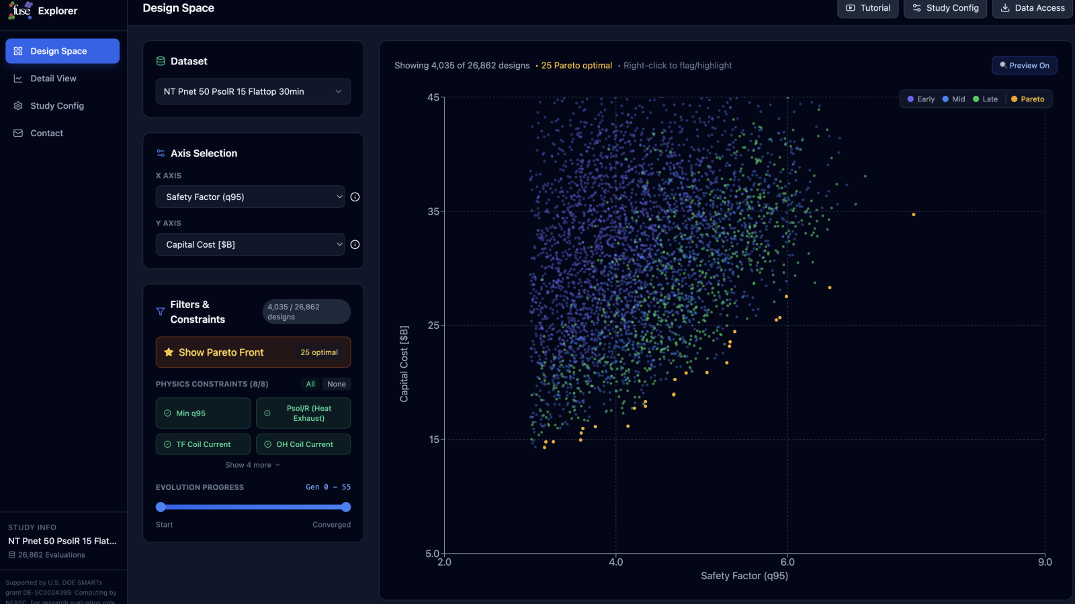Click the Axis Selection sliders icon

pyautogui.click(x=161, y=153)
